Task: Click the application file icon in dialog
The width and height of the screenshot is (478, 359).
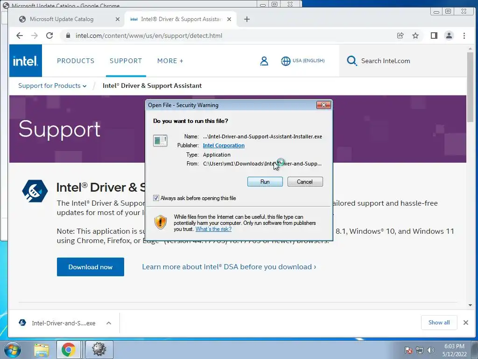Action: (x=160, y=141)
